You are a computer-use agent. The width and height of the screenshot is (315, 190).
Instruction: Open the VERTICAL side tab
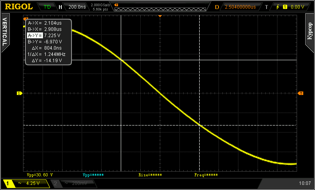[5, 32]
